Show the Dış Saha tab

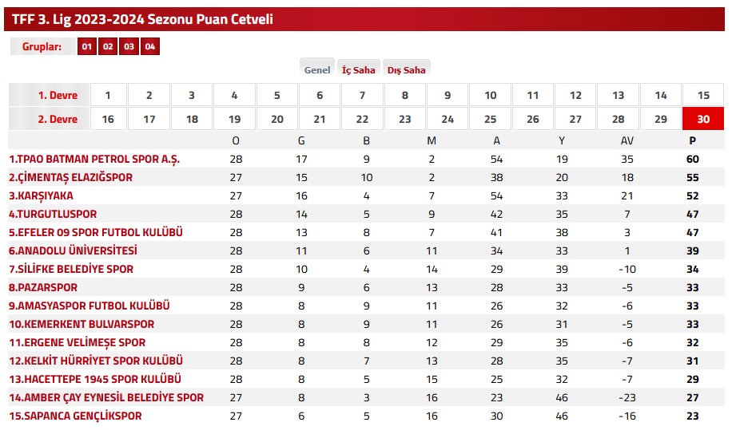(406, 69)
